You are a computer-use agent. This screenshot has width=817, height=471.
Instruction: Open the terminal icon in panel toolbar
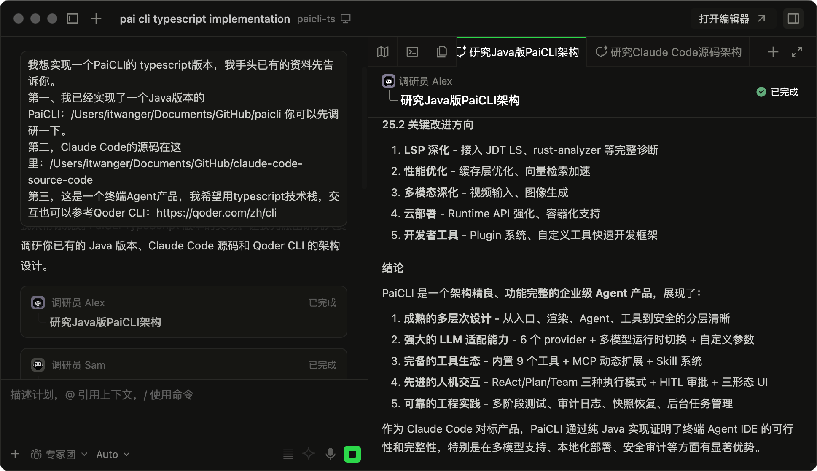coord(412,52)
